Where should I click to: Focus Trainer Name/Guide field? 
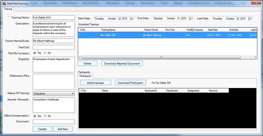[54, 41]
